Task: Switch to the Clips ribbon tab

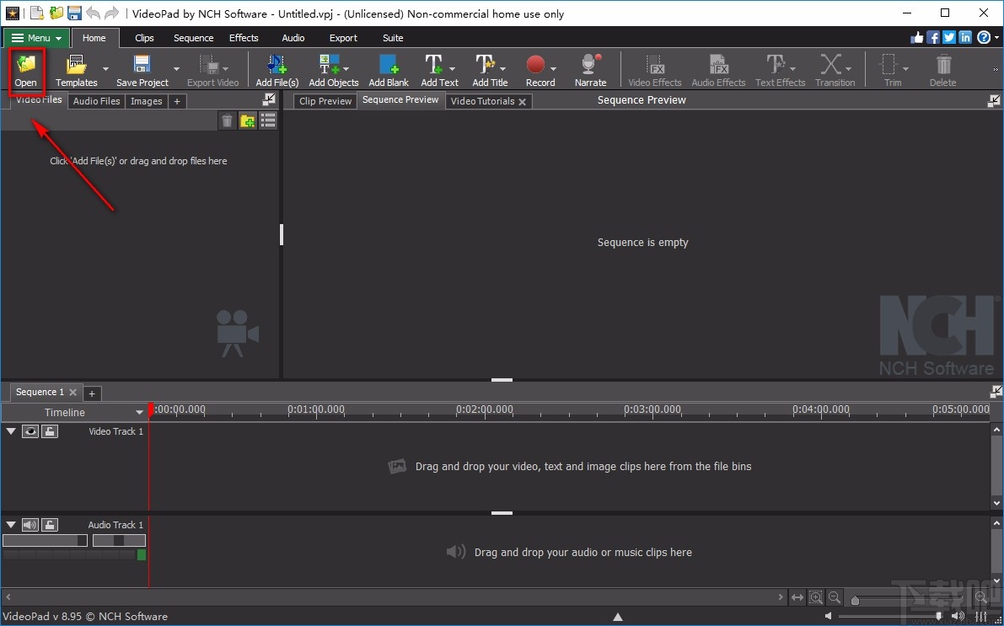Action: click(x=144, y=38)
